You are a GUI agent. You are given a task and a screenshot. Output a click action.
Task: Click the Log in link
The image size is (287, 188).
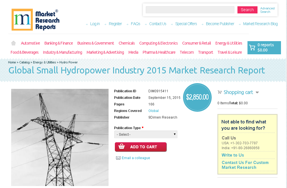click(95, 24)
